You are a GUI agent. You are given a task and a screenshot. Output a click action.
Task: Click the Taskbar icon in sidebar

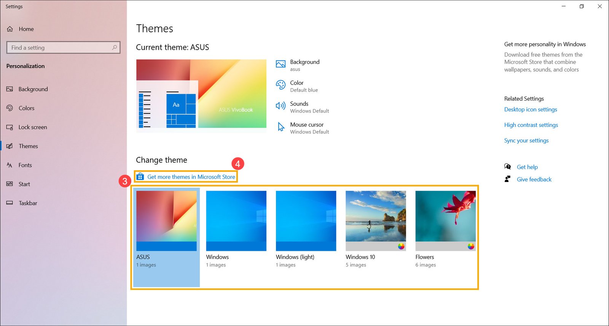point(10,203)
